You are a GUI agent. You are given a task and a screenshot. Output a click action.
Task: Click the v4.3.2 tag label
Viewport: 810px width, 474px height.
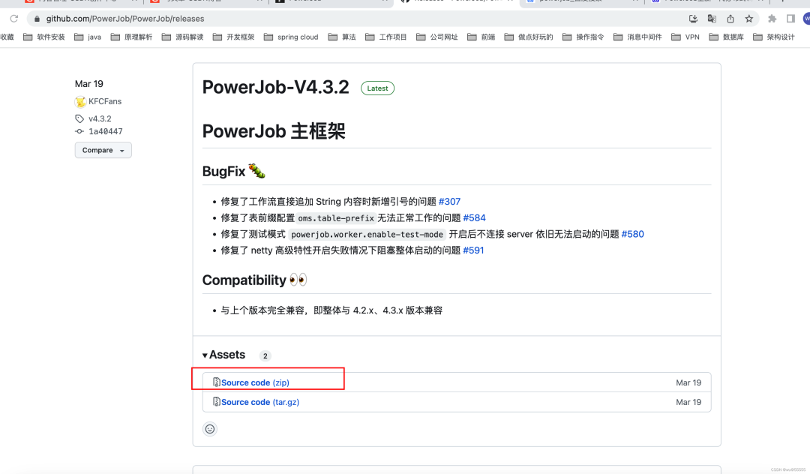point(100,118)
